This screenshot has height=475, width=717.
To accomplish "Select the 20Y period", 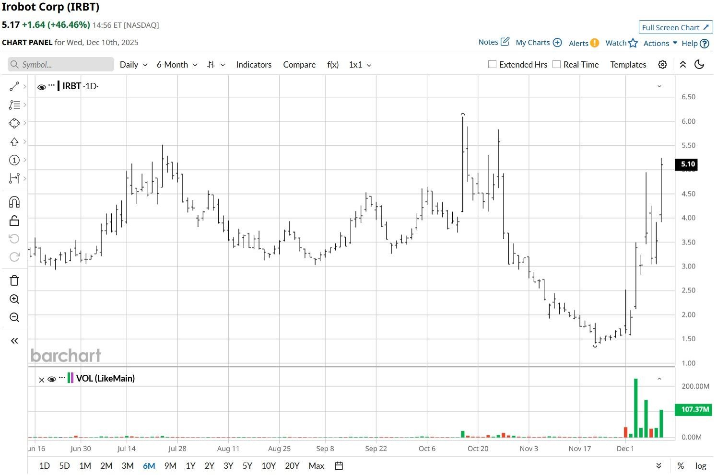I will [x=292, y=466].
